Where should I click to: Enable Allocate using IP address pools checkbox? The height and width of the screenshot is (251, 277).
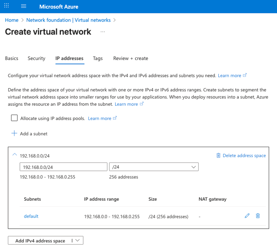pos(14,118)
